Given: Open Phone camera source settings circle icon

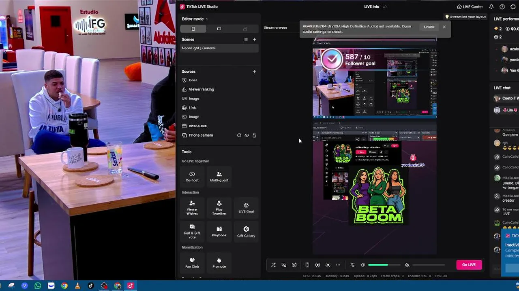Looking at the screenshot, I should click(x=239, y=135).
